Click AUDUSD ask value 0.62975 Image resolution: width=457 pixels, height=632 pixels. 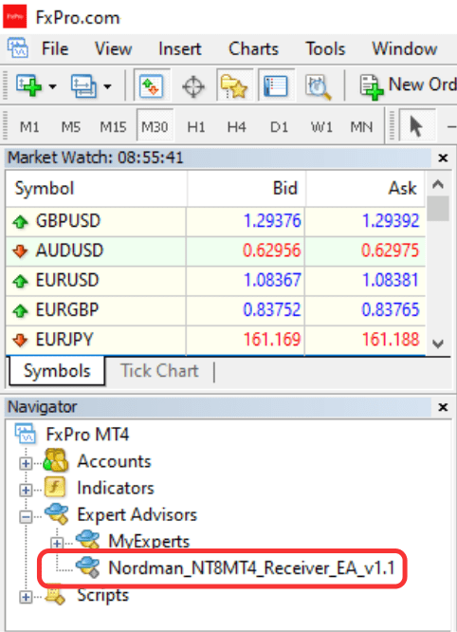pyautogui.click(x=390, y=251)
